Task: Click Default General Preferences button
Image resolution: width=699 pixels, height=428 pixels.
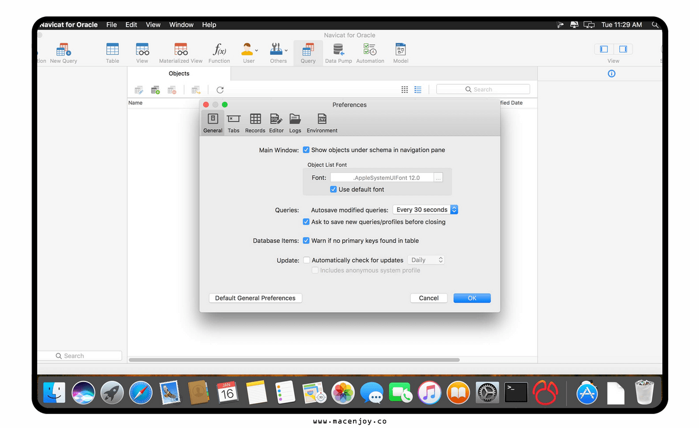Action: (x=255, y=298)
